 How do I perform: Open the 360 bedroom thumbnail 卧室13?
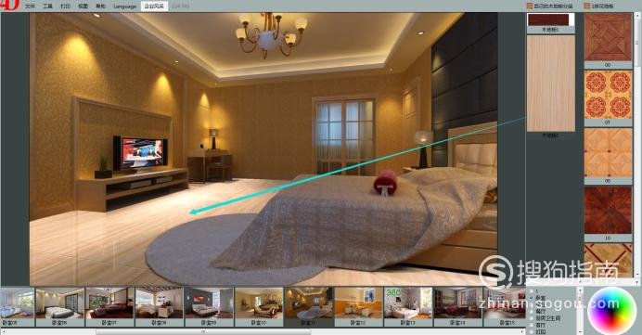click(408, 306)
